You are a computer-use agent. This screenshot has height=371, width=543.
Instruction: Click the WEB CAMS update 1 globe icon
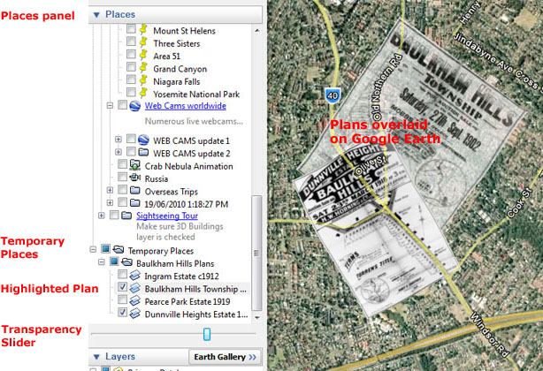143,140
